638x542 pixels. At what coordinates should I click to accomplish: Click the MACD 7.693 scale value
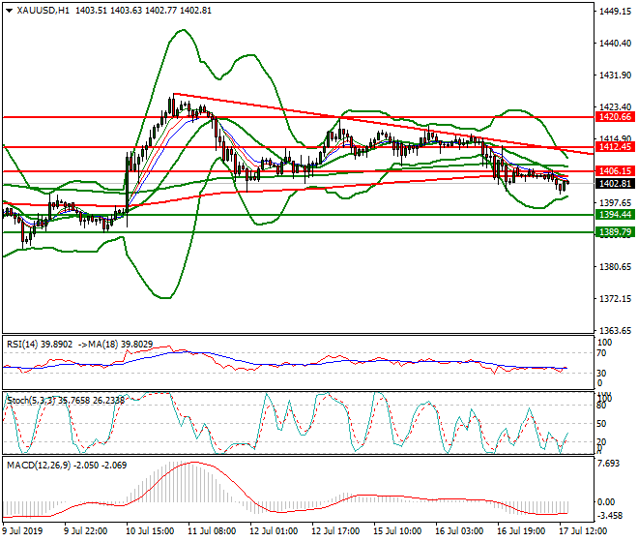(609, 464)
